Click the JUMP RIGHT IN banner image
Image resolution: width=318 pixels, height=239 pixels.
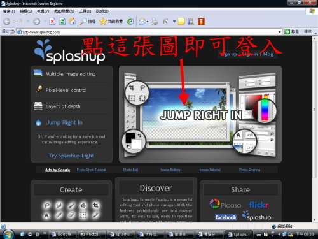click(x=200, y=114)
